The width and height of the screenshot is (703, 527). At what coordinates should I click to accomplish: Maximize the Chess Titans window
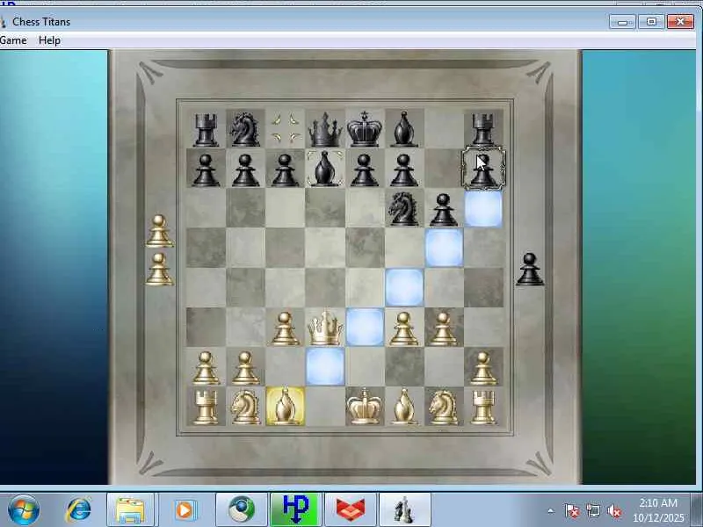651,21
